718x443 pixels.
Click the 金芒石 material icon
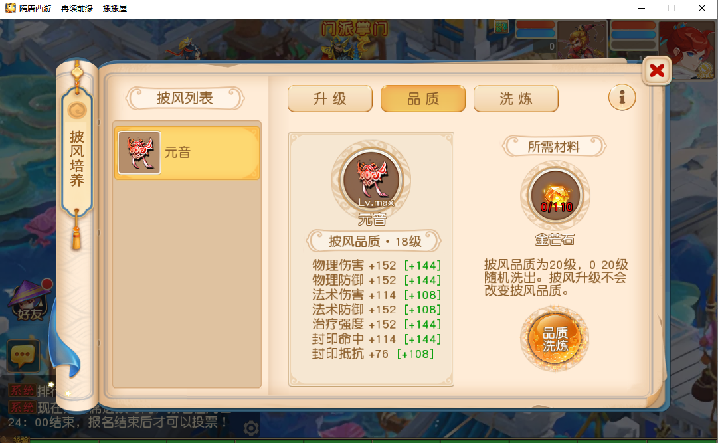tap(555, 196)
